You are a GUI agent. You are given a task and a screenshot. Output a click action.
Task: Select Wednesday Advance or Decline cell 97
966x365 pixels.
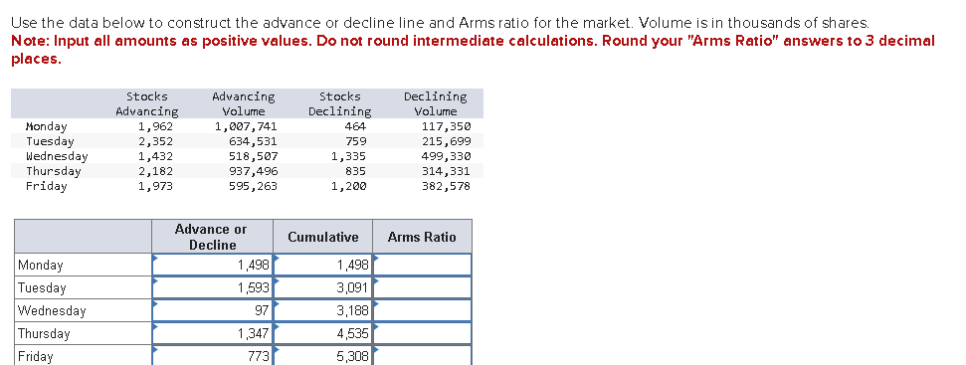213,310
